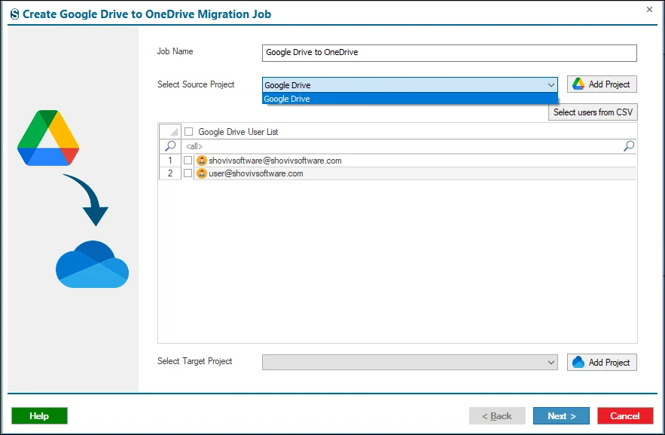The height and width of the screenshot is (435, 665).
Task: Click the OneDrive cloud logo in side panel
Action: (x=92, y=265)
